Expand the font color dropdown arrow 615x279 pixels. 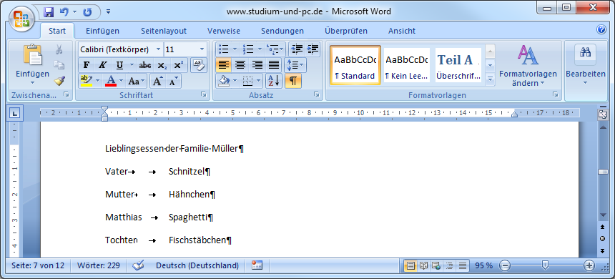click(x=121, y=81)
